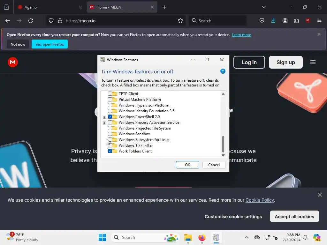The height and width of the screenshot is (245, 327).
Task: Accept all cookies on MEGA
Action: tap(294, 217)
